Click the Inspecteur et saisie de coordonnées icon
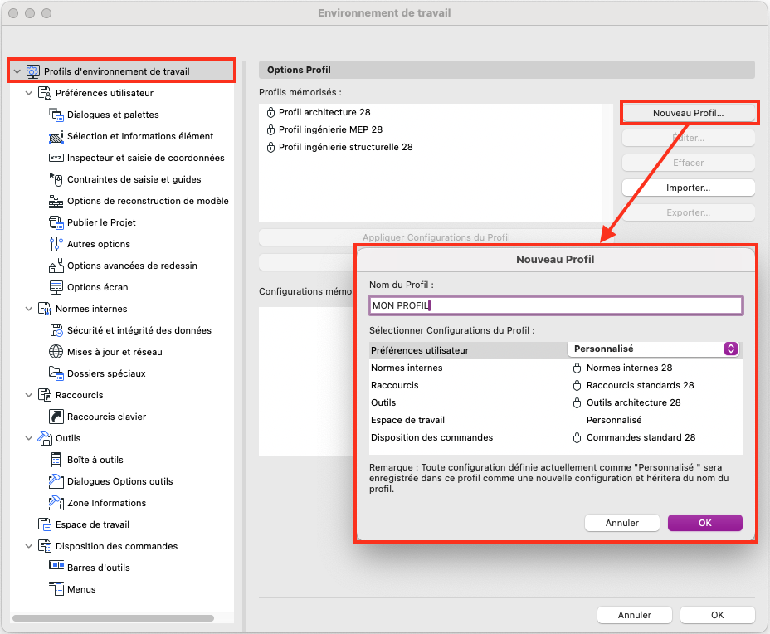This screenshot has width=770, height=634. (56, 158)
